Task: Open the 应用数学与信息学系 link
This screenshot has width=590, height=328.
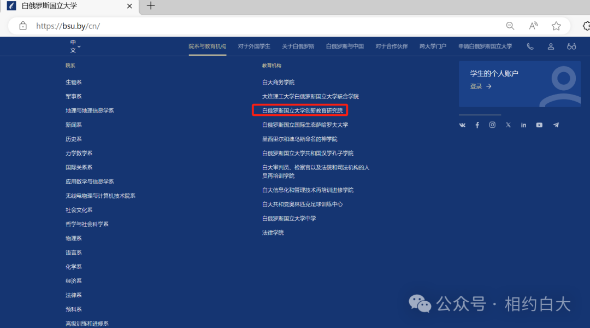Action: tap(90, 181)
